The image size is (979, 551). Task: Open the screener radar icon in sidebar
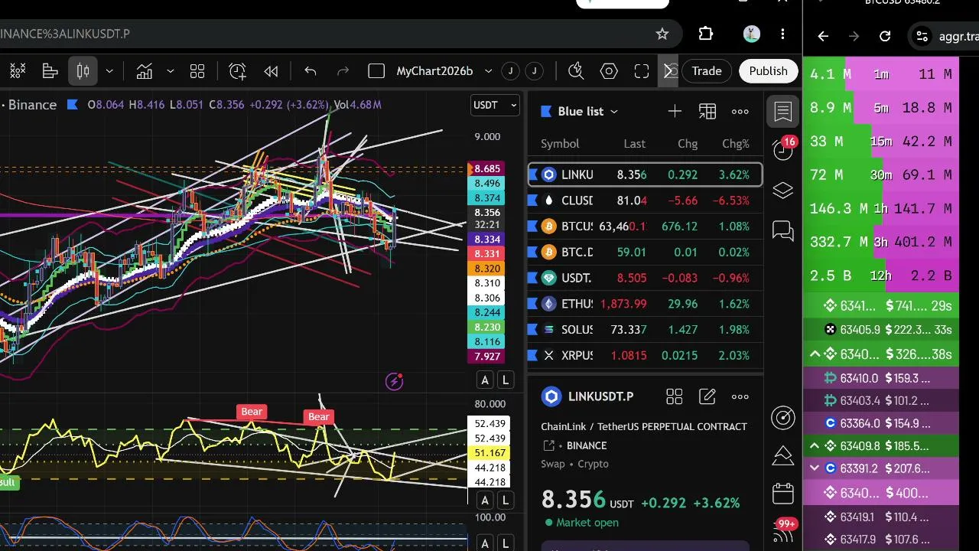tap(783, 417)
